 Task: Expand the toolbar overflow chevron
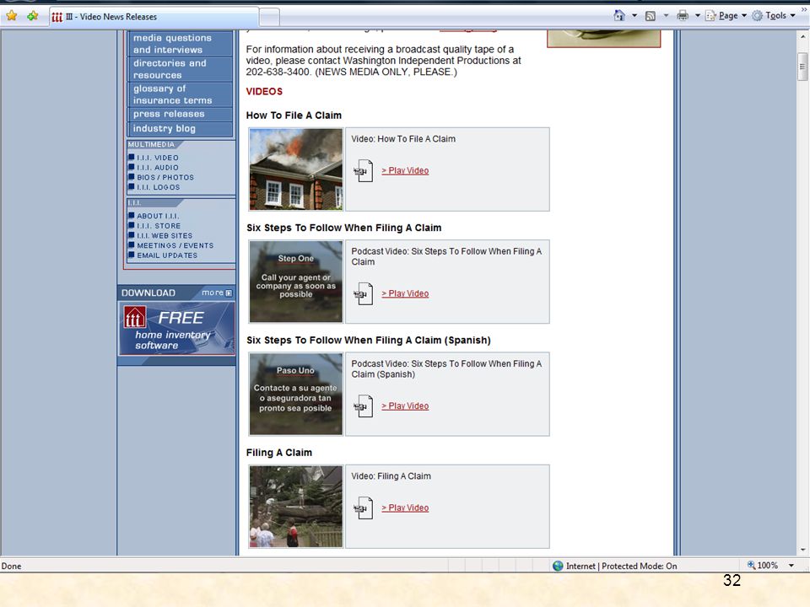pos(804,8)
